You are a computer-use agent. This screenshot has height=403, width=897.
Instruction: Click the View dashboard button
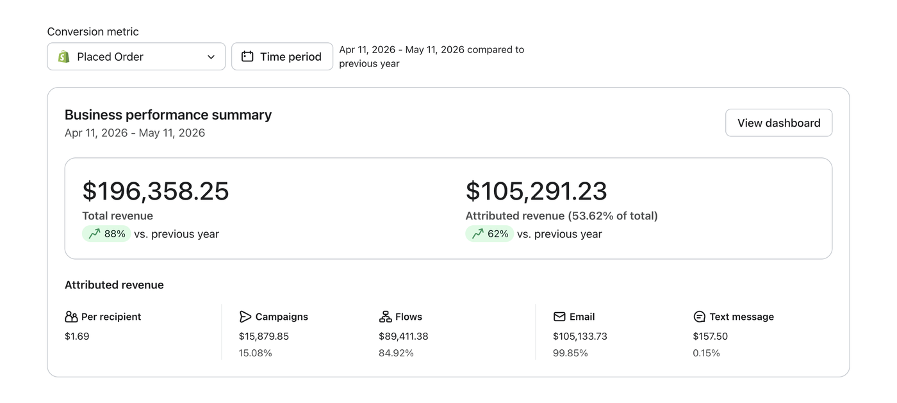[x=778, y=123]
